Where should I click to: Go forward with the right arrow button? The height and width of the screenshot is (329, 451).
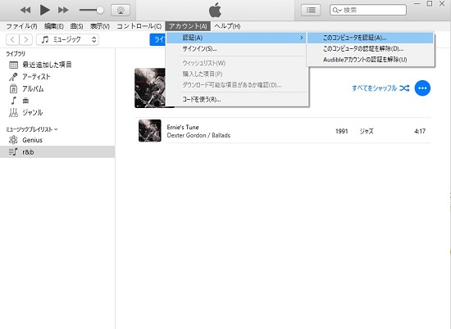[26, 39]
